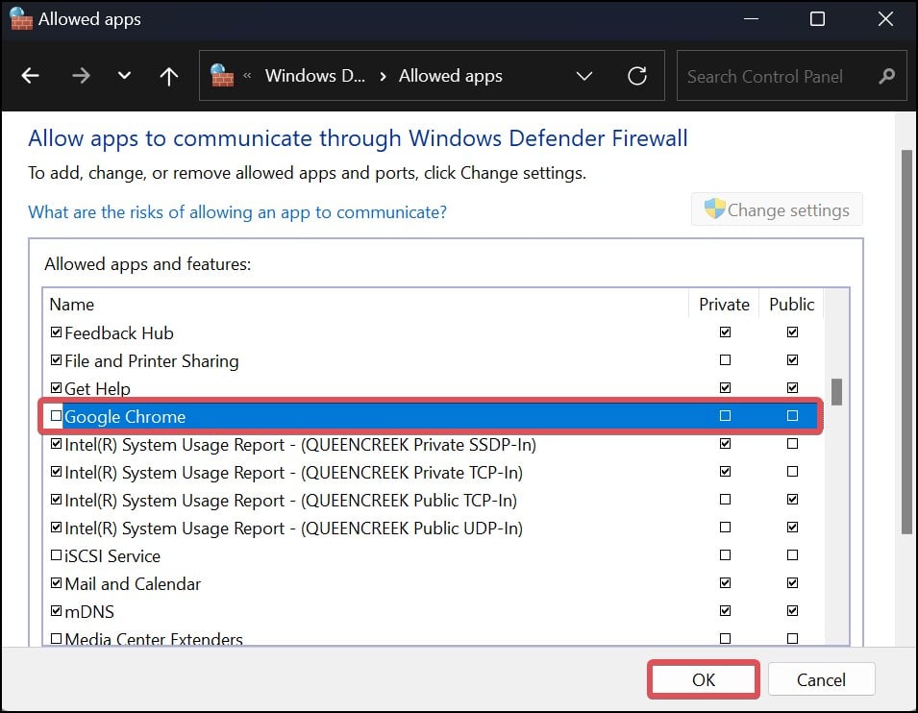Uncheck the File and Printer Sharing checkbox
The width and height of the screenshot is (918, 713).
point(56,360)
